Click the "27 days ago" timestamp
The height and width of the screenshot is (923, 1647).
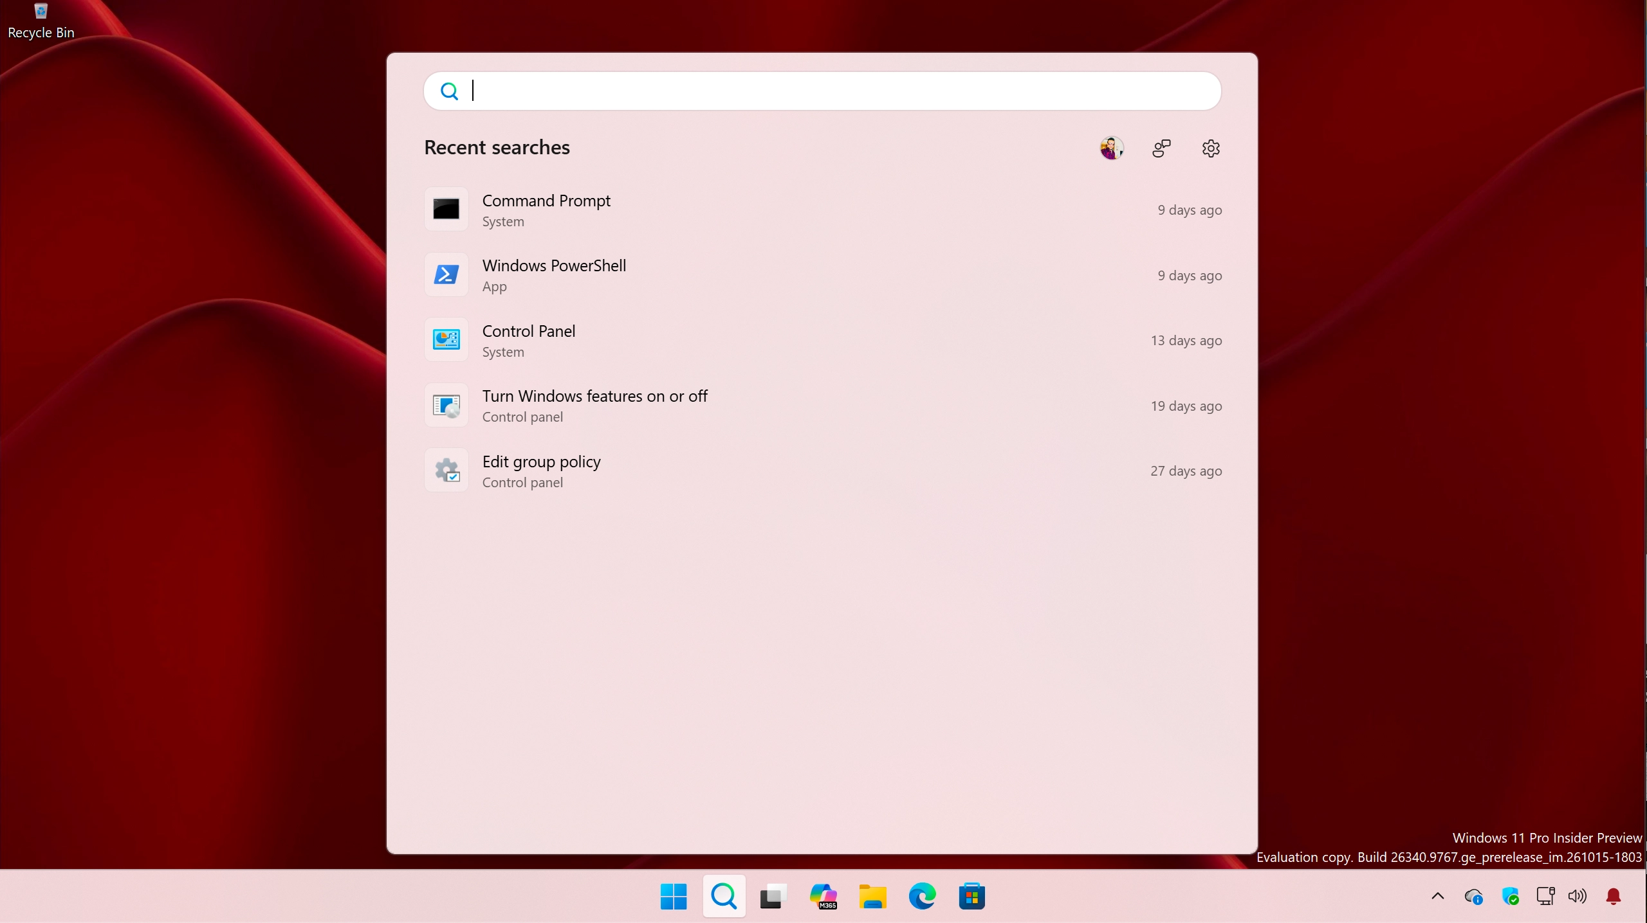click(x=1186, y=471)
